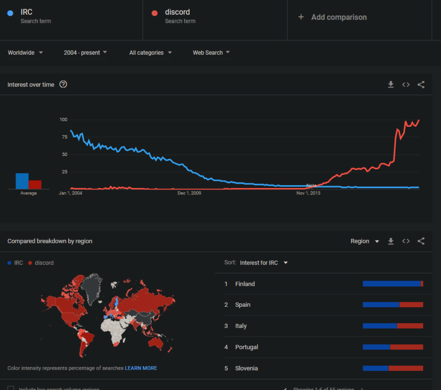The height and width of the screenshot is (390, 441).
Task: Open the LEARN MORE link
Action: pyautogui.click(x=141, y=368)
